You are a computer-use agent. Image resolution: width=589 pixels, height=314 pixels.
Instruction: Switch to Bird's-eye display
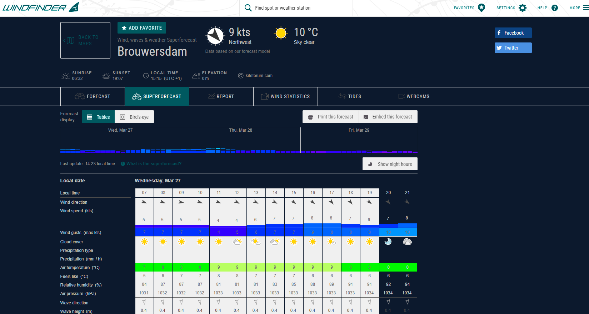point(134,117)
